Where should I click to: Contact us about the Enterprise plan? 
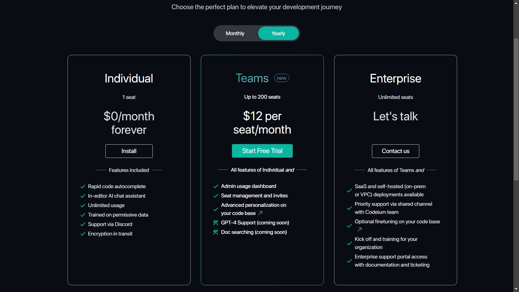(x=395, y=151)
